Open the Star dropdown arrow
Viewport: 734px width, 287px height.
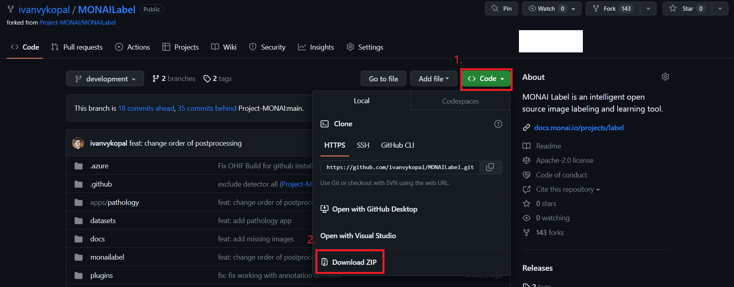[x=720, y=8]
